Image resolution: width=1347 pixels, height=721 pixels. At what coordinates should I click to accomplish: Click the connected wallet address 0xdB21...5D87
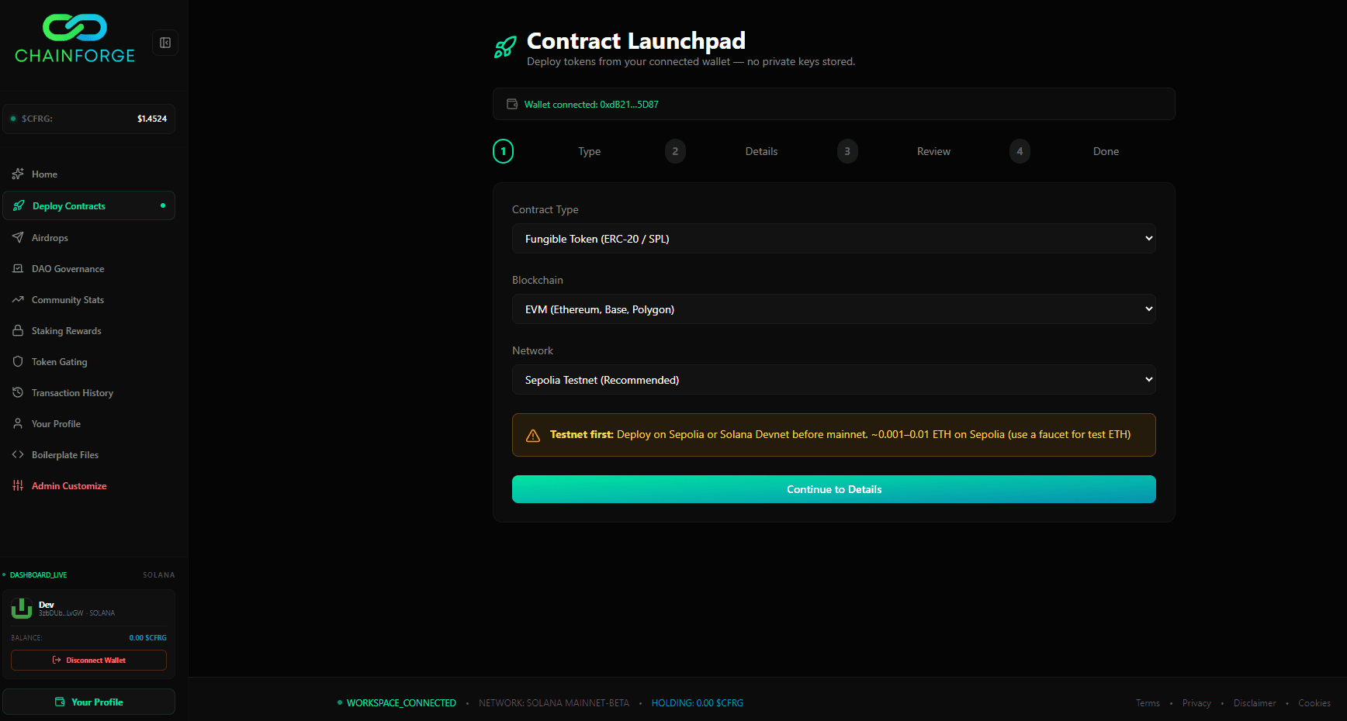click(629, 105)
